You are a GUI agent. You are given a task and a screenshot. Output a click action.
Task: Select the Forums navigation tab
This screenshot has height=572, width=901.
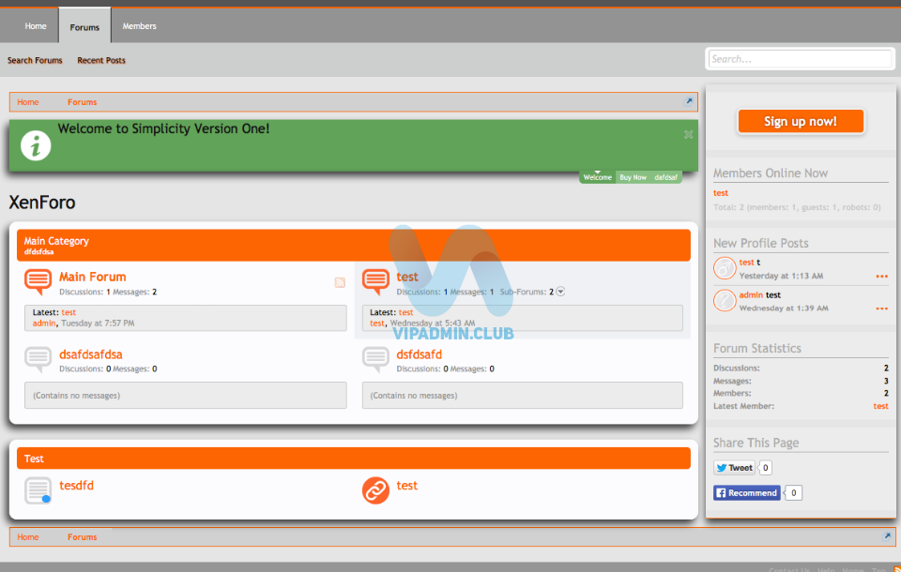pyautogui.click(x=84, y=26)
